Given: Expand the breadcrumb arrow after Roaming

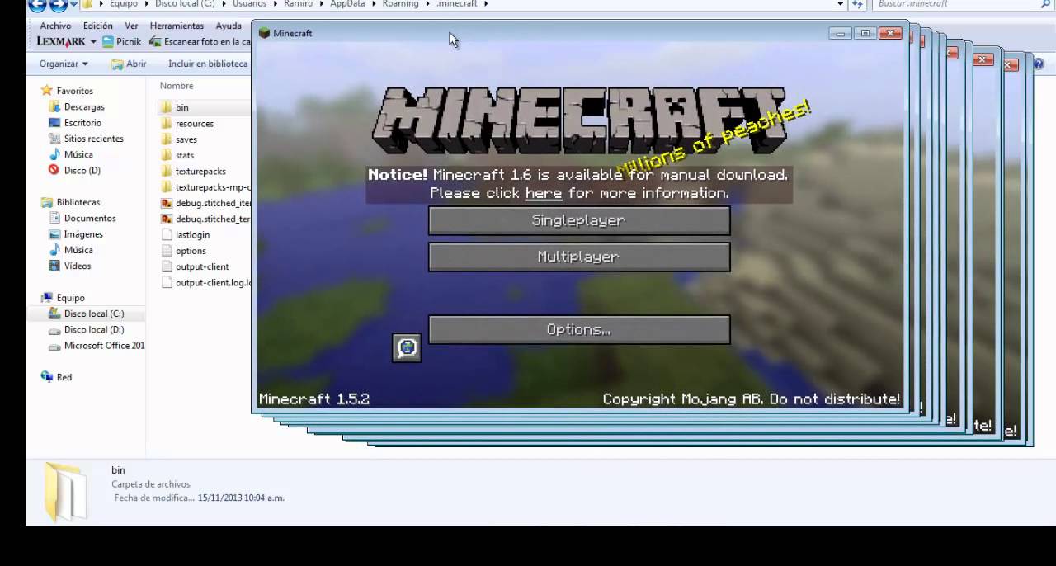Looking at the screenshot, I should click(x=427, y=4).
